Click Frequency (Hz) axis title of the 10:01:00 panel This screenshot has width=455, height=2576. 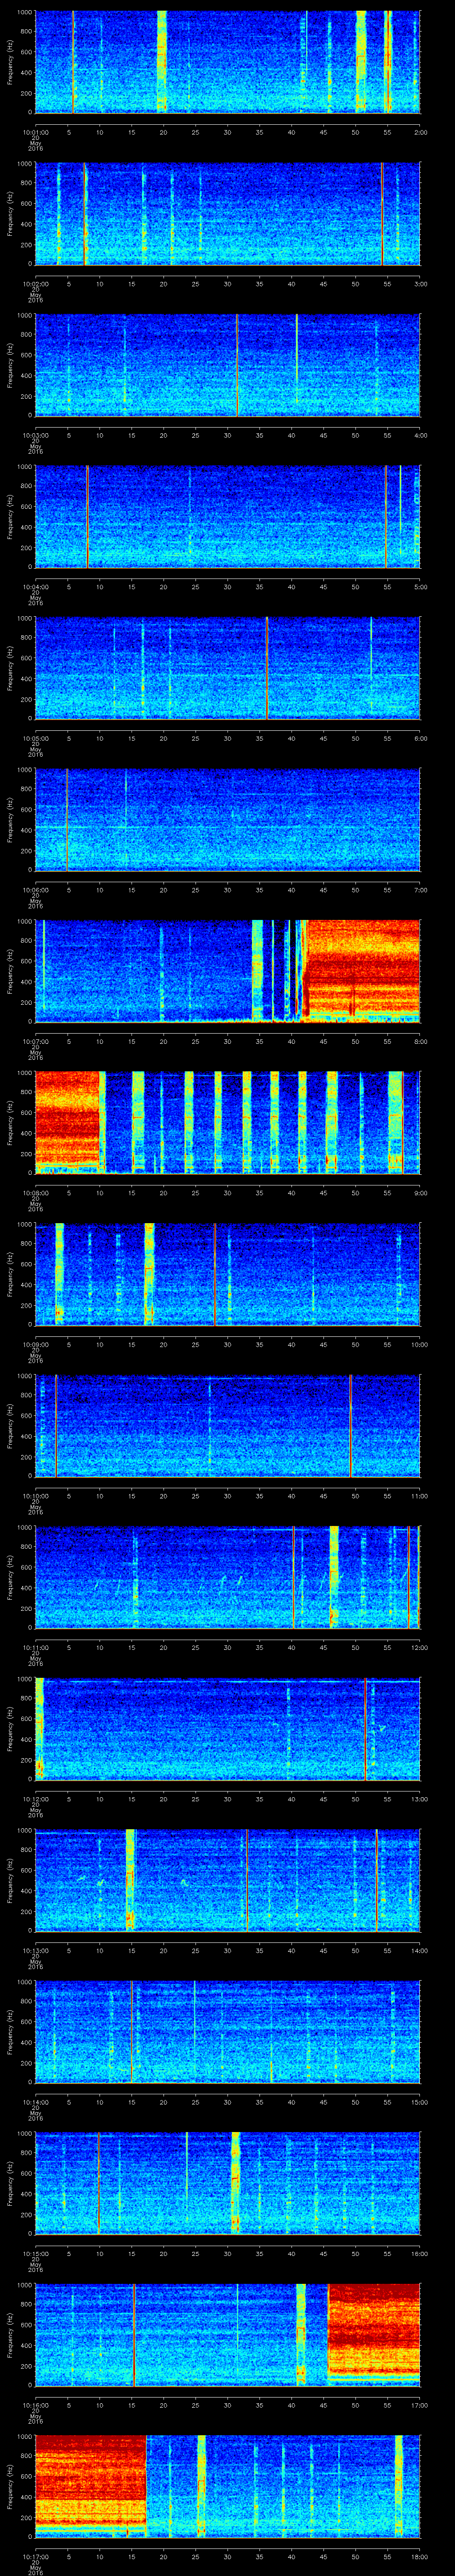pos(11,62)
